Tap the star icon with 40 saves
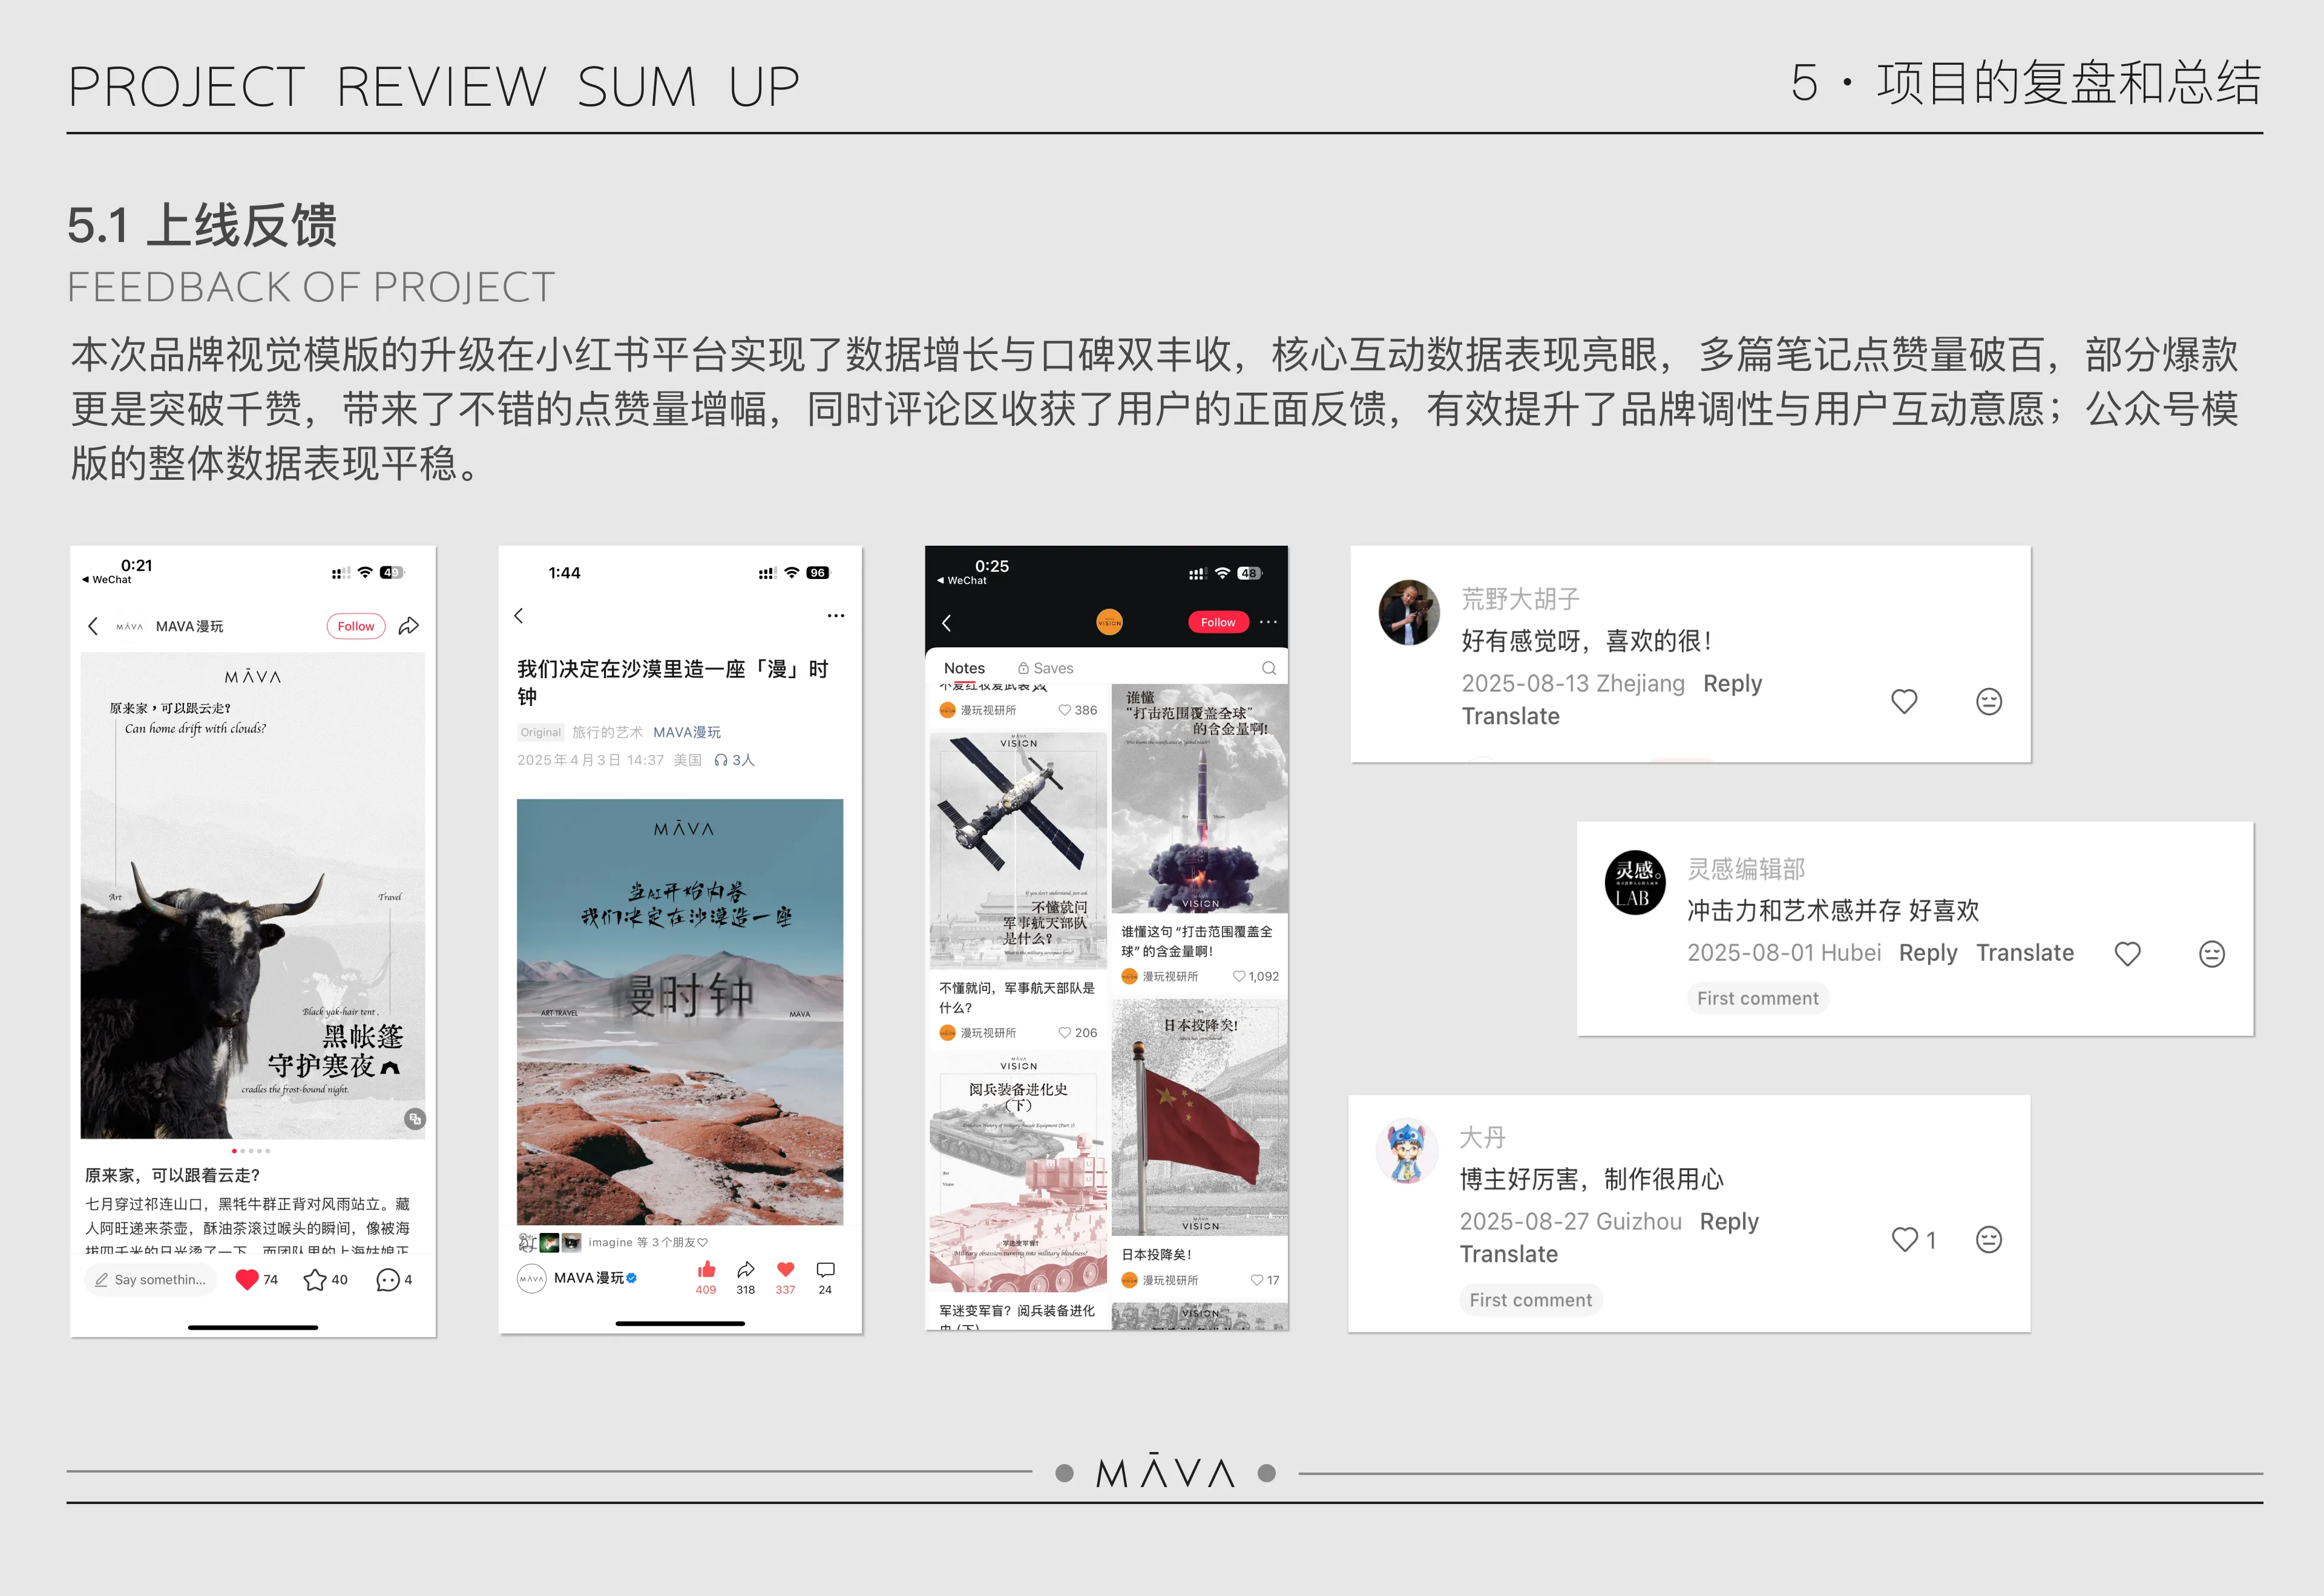Viewport: 2324px width, 1596px height. pos(315,1279)
